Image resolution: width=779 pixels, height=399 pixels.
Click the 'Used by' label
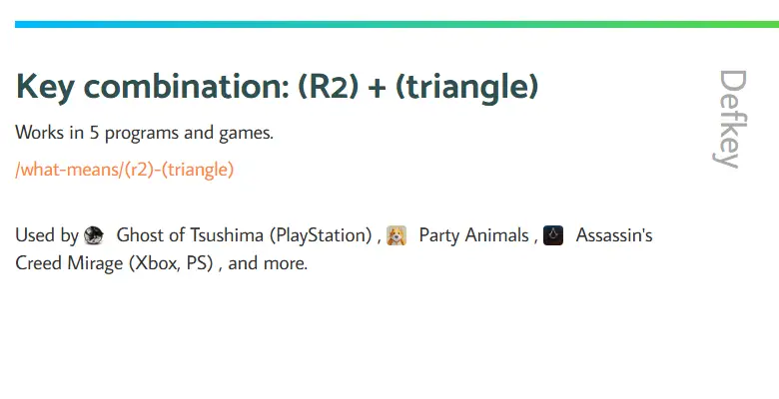[x=47, y=235]
